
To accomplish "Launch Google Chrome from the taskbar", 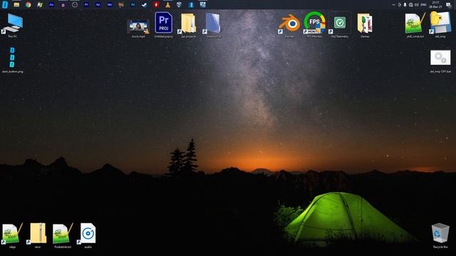I will 28,5.
